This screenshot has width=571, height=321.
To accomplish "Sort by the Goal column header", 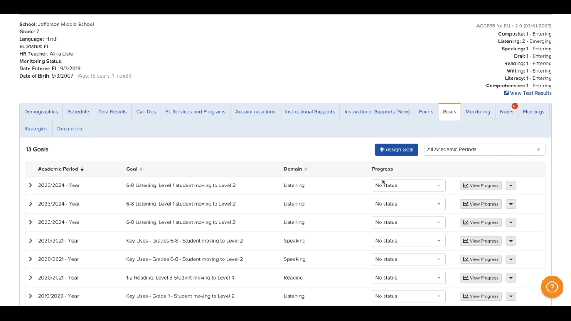I will click(134, 169).
